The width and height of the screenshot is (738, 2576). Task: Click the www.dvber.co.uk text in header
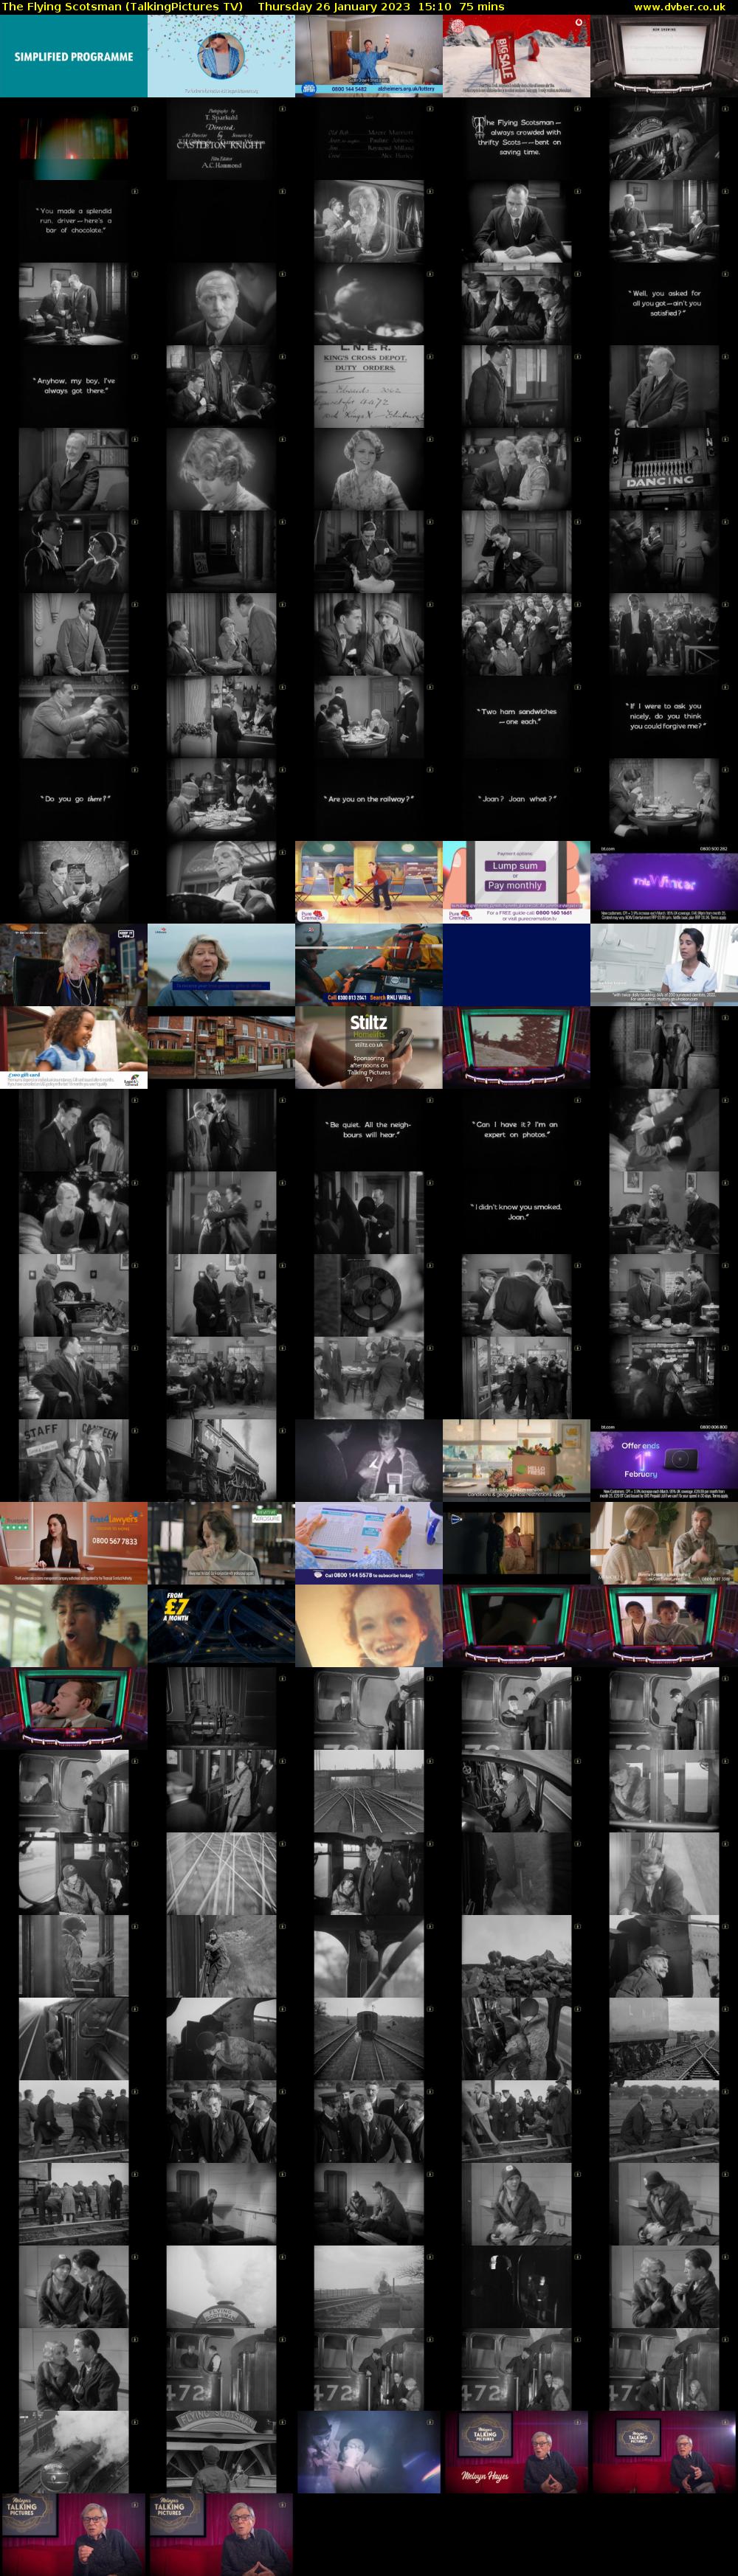(680, 6)
